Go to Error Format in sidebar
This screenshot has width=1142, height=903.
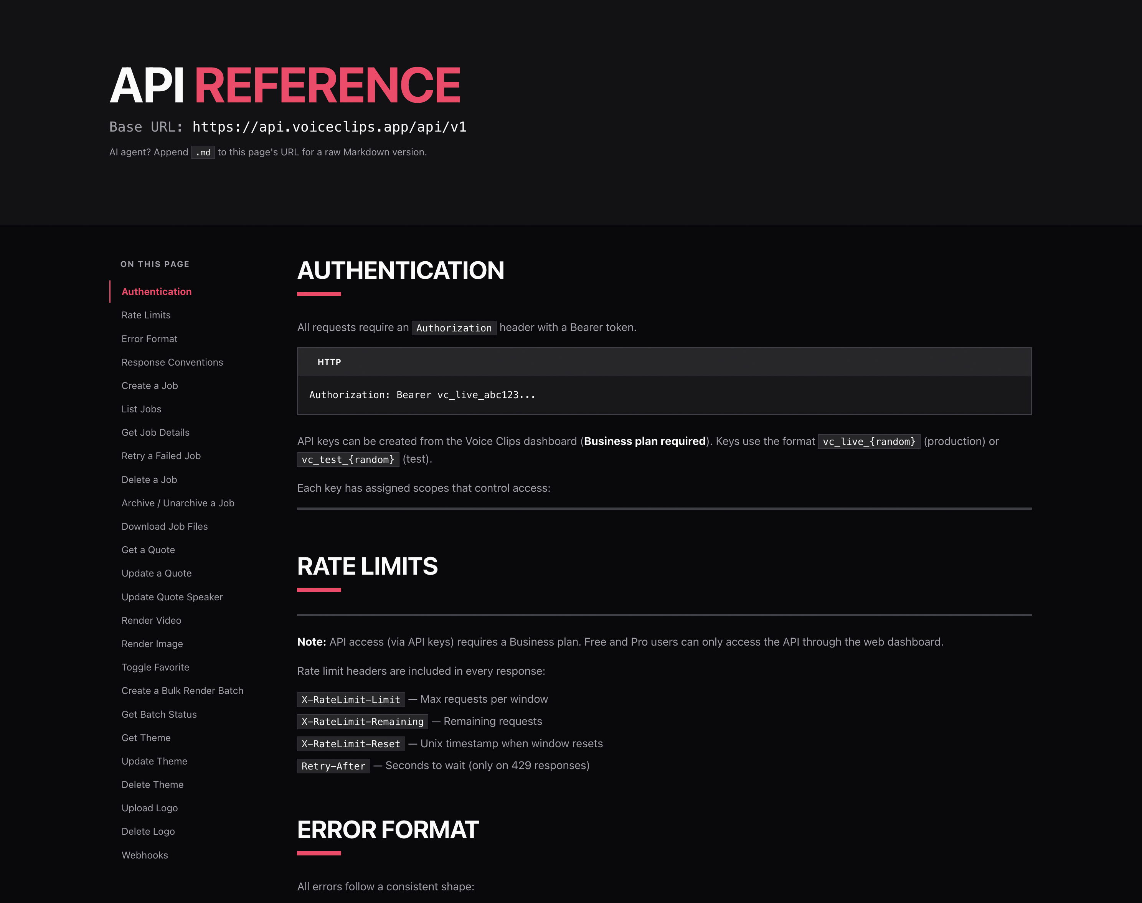[x=149, y=339]
